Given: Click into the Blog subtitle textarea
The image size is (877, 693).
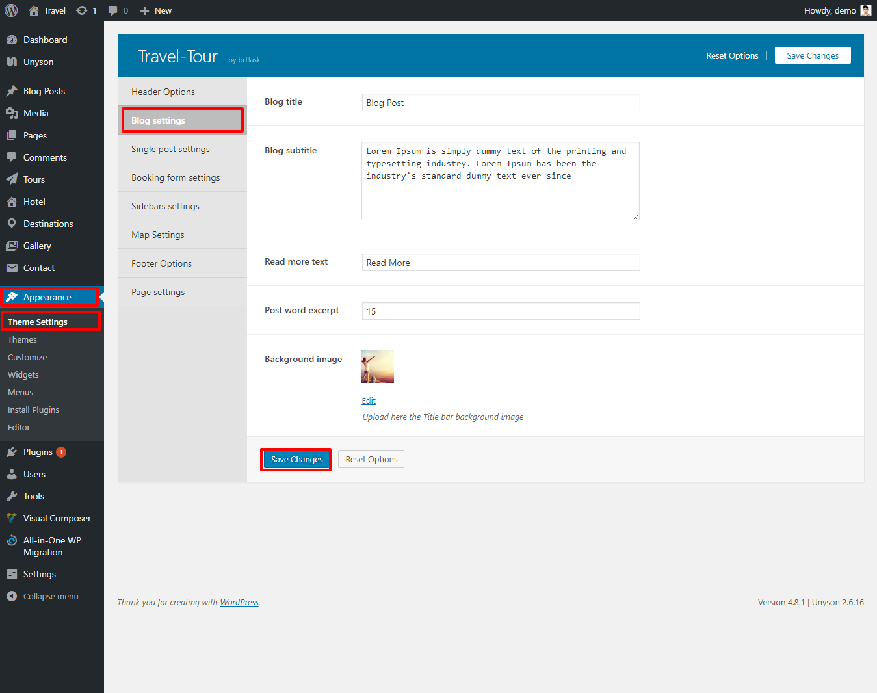Looking at the screenshot, I should pos(501,181).
